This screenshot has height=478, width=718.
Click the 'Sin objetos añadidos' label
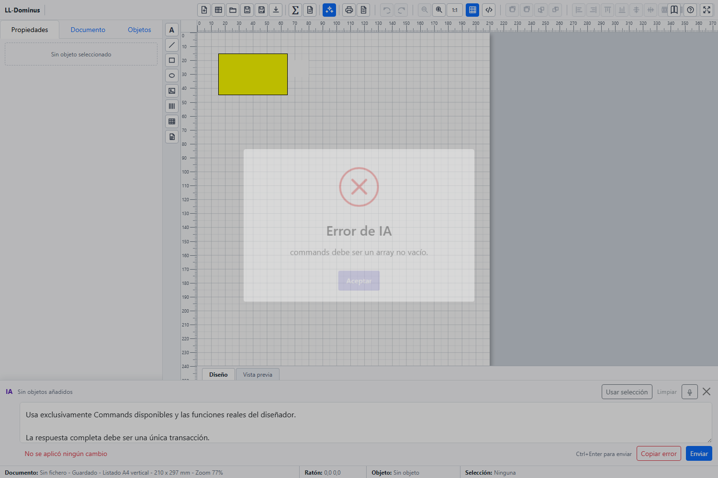[x=45, y=392]
